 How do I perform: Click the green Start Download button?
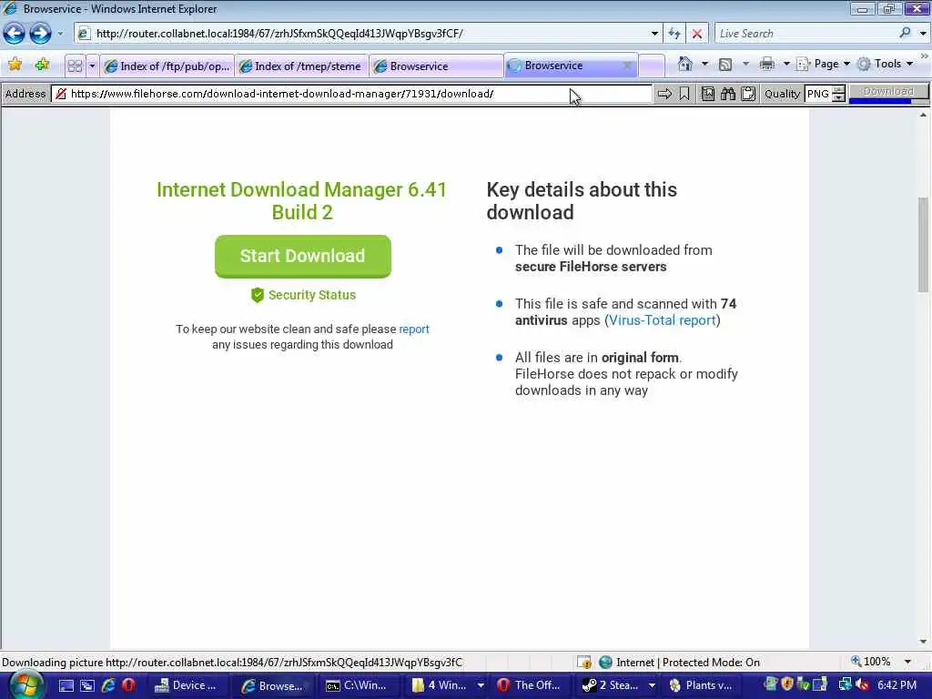[x=302, y=256]
